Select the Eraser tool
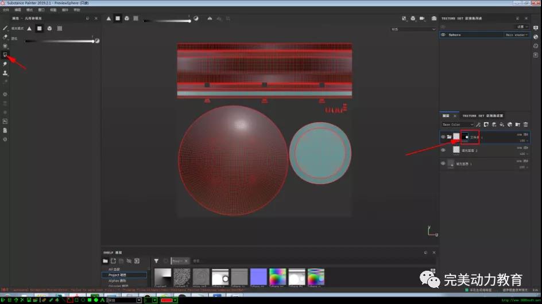Viewport: 542px width, 304px height. (x=5, y=37)
